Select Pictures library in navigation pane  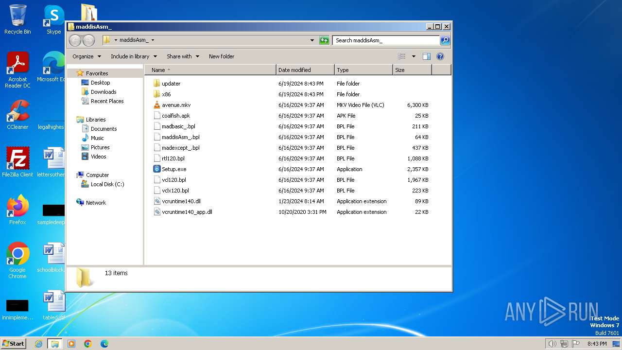[x=100, y=147]
